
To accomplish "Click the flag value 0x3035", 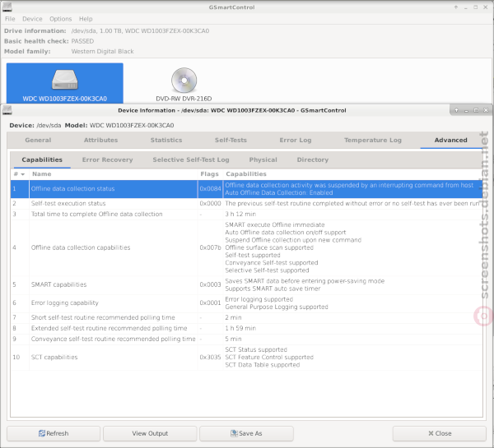I will pyautogui.click(x=210, y=357).
